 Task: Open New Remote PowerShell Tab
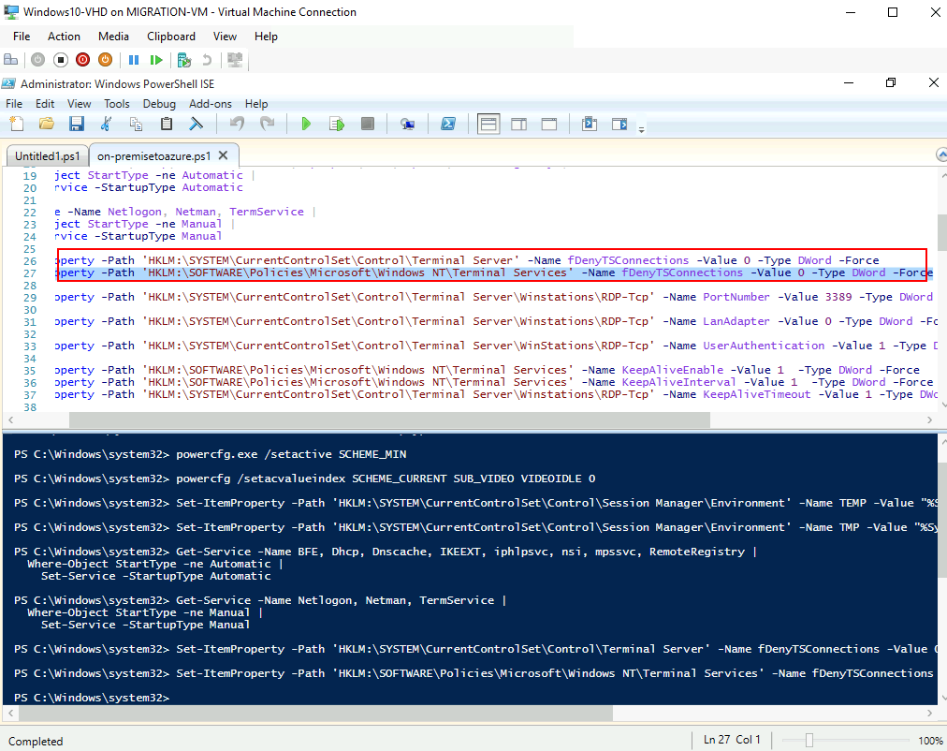[408, 124]
